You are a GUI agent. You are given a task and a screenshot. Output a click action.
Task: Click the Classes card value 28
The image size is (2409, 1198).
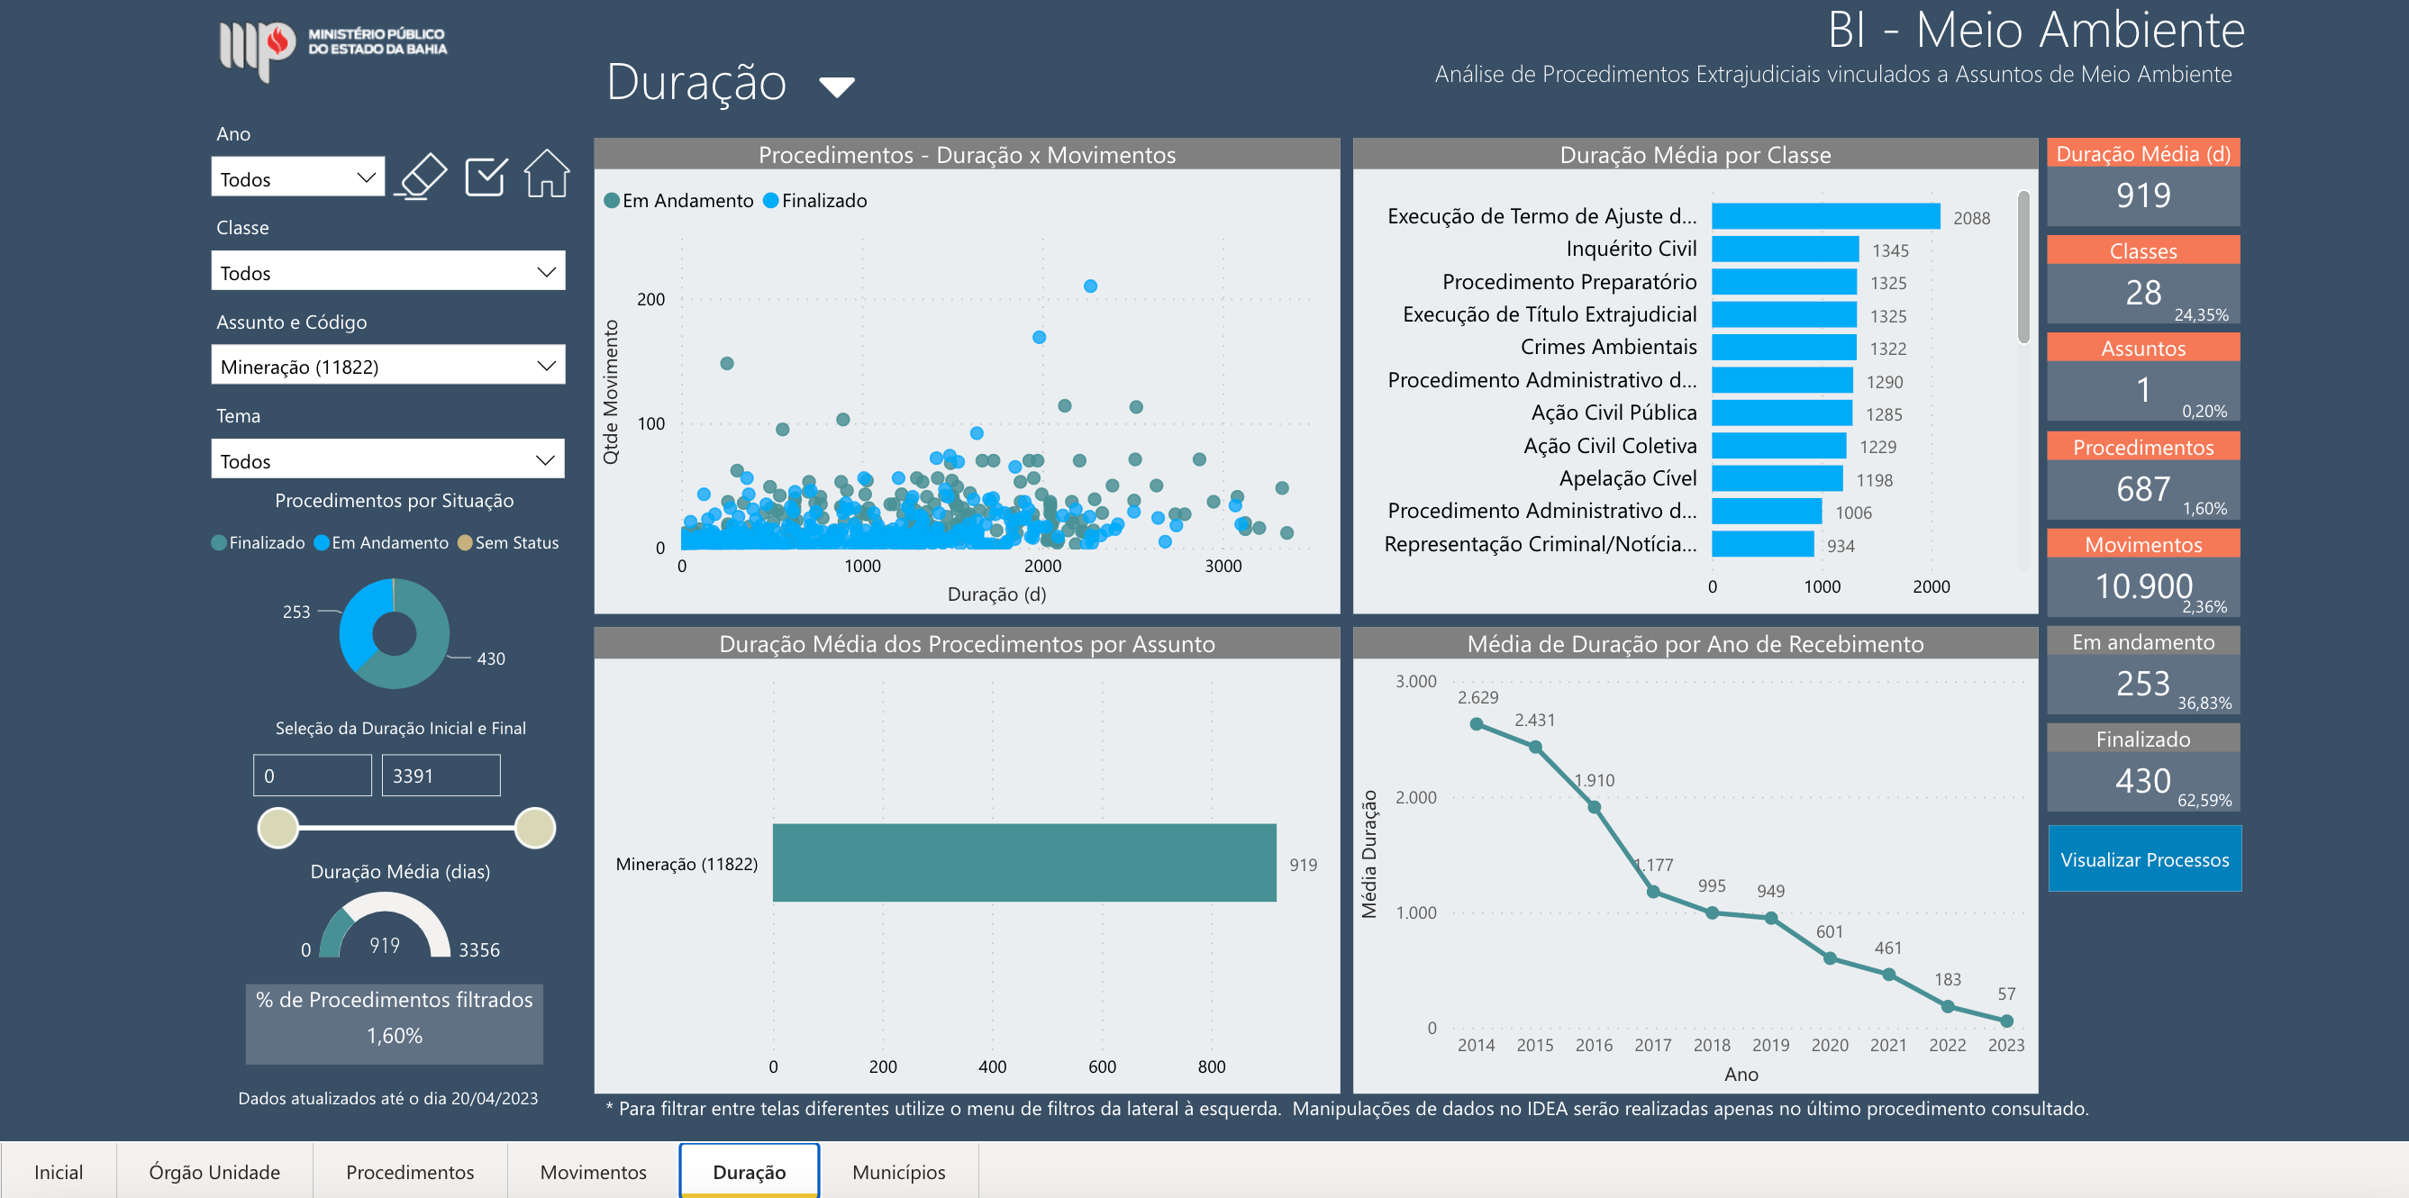pos(2142,293)
